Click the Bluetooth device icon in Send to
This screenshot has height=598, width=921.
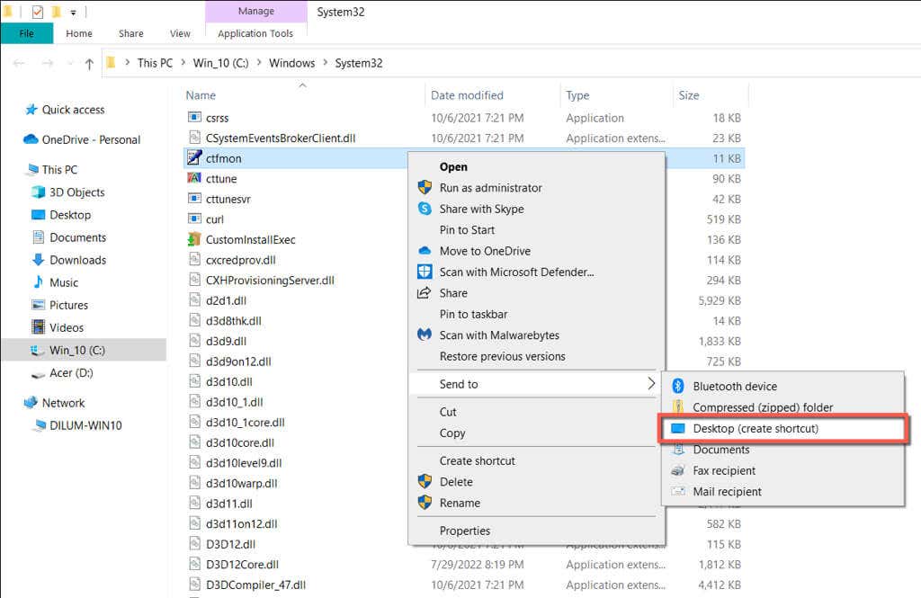click(678, 386)
